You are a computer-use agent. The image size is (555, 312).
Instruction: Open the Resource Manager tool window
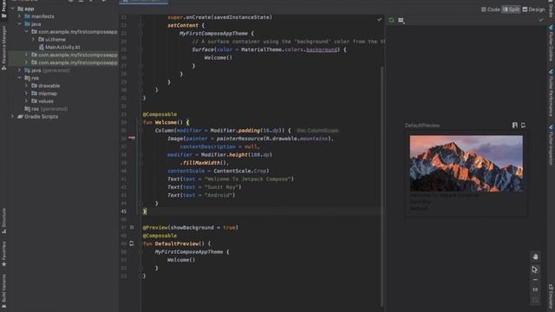3,48
